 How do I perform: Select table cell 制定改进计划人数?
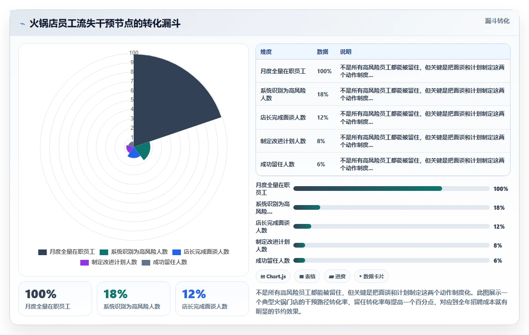pyautogui.click(x=283, y=141)
